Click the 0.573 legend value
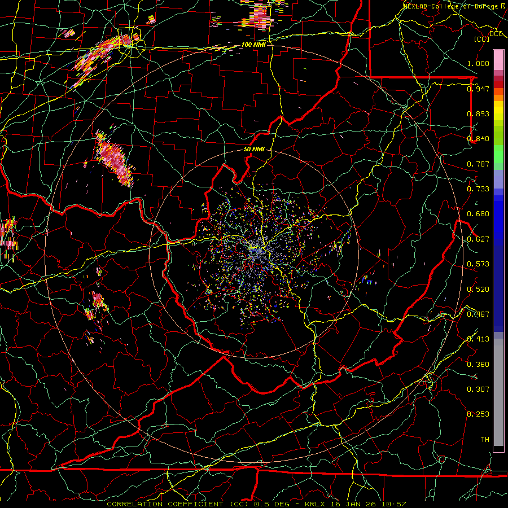Screen dimensions: 508x508 [x=478, y=264]
